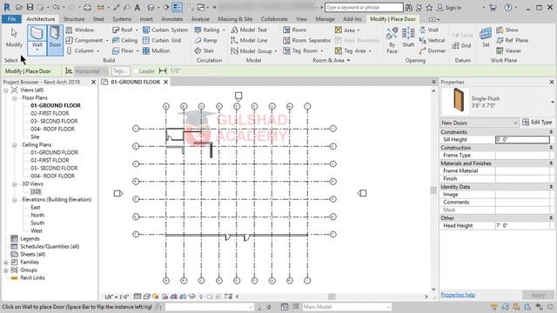Toggle the Leader checkbox
This screenshot has width=557, height=313.
(136, 71)
